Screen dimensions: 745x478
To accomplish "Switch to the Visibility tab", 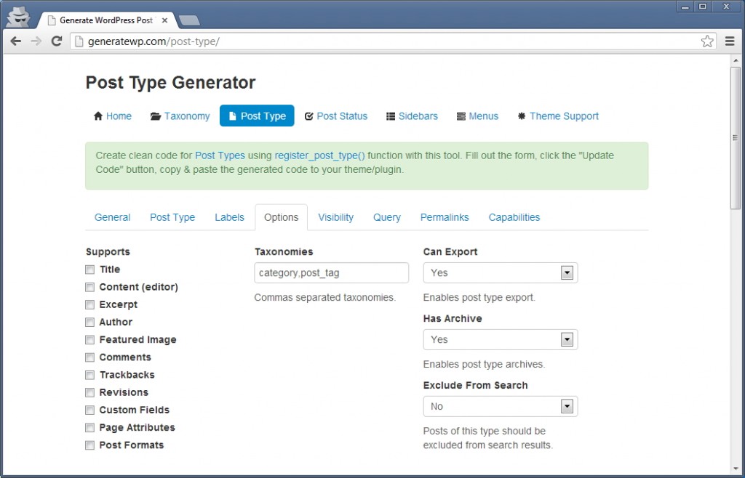I will tap(335, 217).
